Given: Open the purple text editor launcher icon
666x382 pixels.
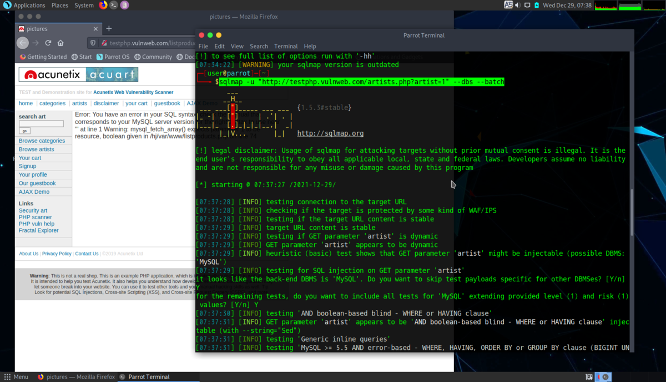Looking at the screenshot, I should [124, 5].
